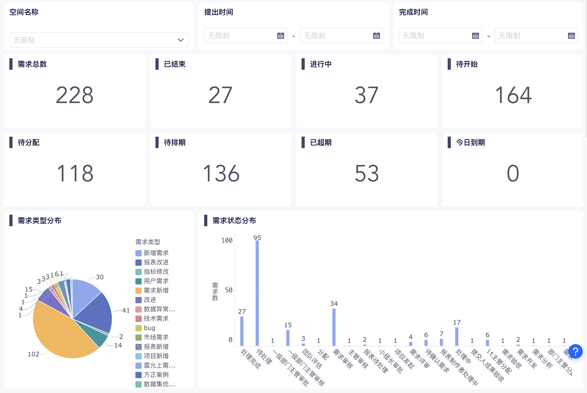Click the 待处理 bar labeled 95
Image resolution: width=587 pixels, height=393 pixels.
point(257,293)
